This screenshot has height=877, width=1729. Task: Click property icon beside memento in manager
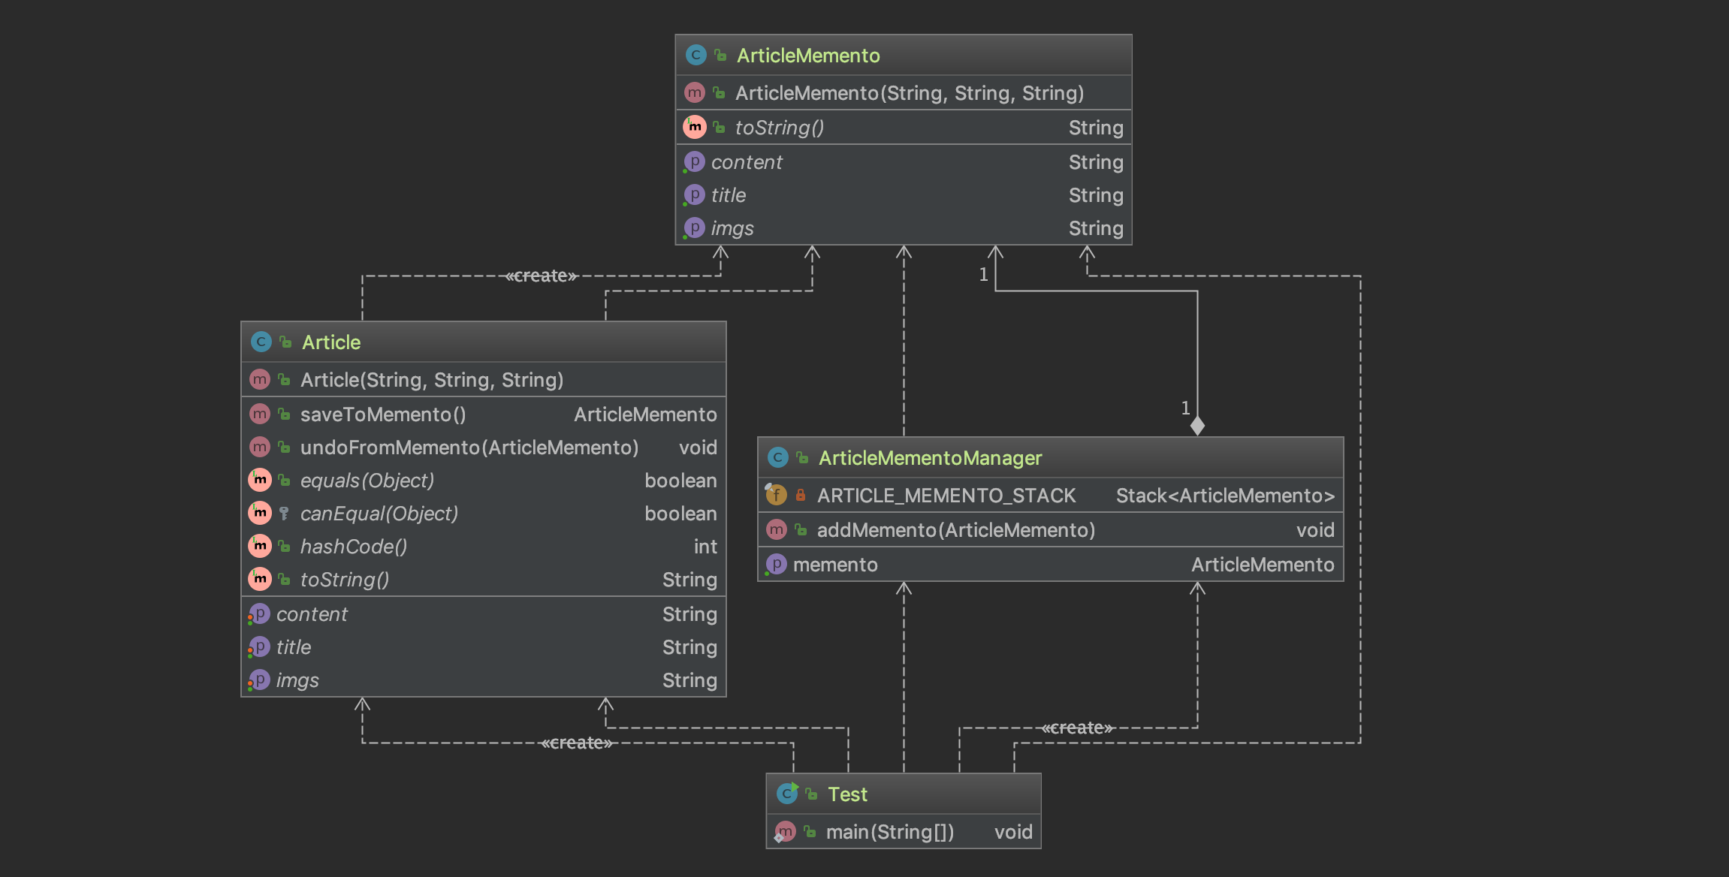776,564
